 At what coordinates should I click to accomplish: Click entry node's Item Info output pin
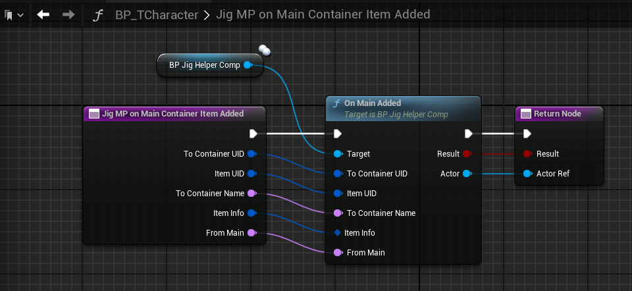click(x=252, y=213)
